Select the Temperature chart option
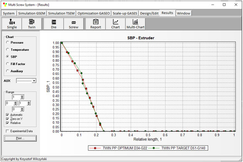243x162 pixels. coord(7,49)
